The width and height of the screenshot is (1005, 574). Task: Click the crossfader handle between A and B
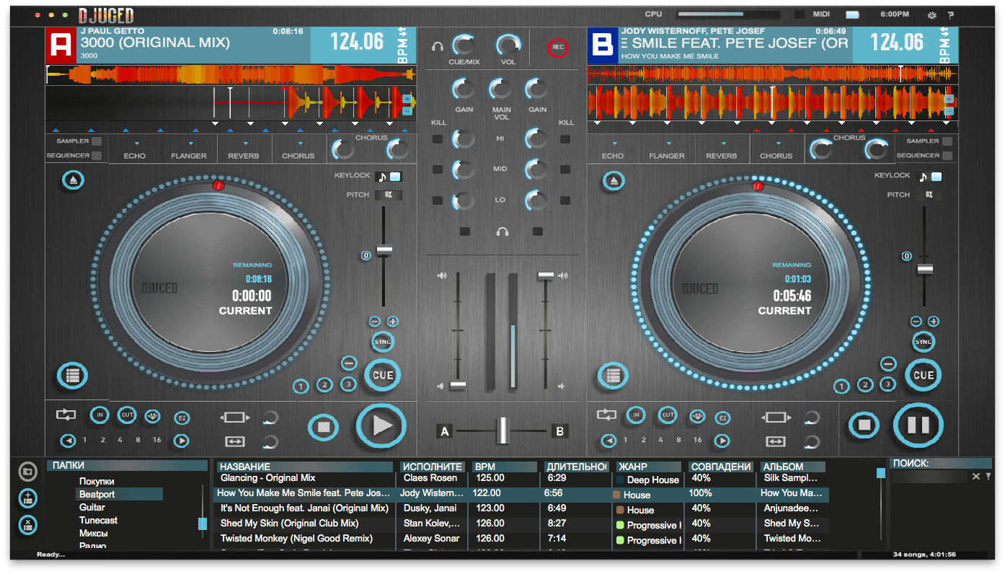point(502,430)
